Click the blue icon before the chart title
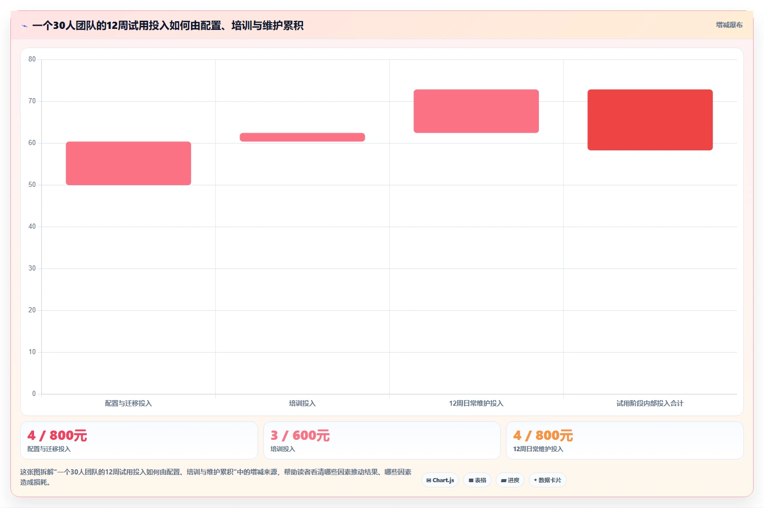The width and height of the screenshot is (764, 508). [24, 26]
